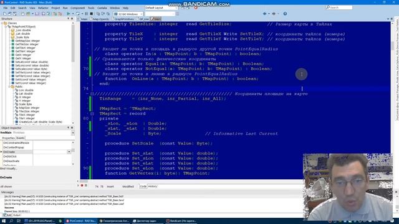Click the Structure panel vertical scrollbar

tap(73, 72)
